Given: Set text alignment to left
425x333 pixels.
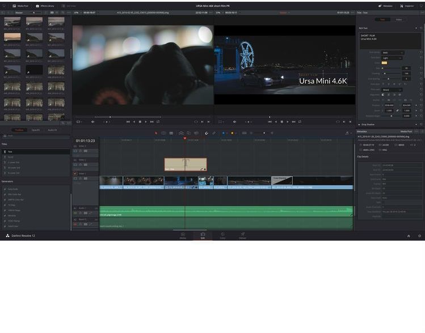Looking at the screenshot, I should point(383,95).
